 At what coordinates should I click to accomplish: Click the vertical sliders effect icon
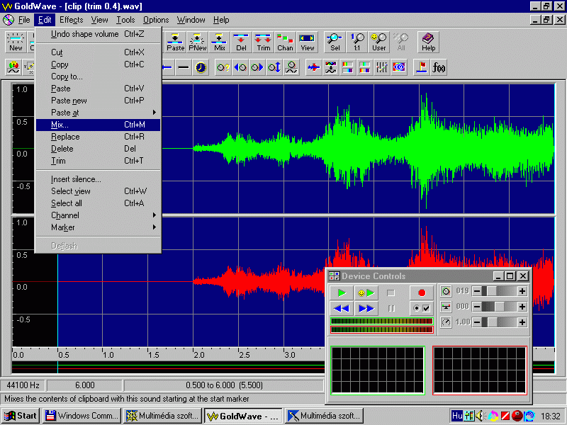(x=381, y=67)
